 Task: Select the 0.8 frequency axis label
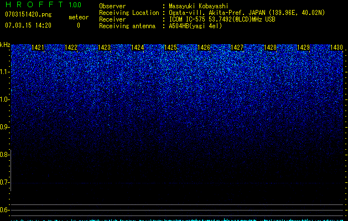tap(4, 155)
